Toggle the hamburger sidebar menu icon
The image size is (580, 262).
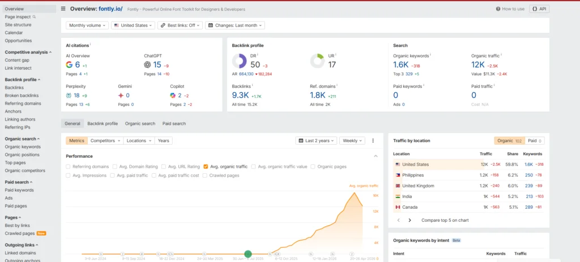click(x=63, y=9)
